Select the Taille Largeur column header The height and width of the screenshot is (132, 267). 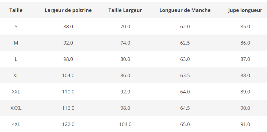tap(125, 10)
